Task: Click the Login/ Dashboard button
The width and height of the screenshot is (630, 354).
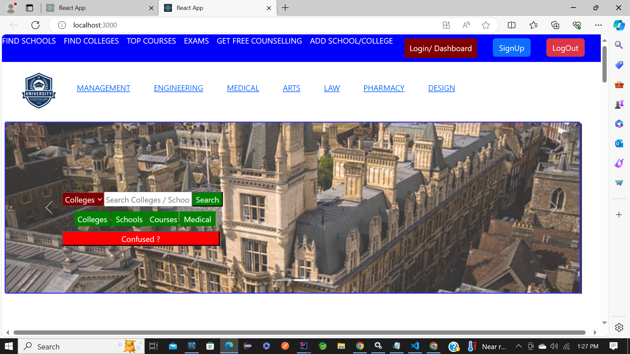Action: click(440, 49)
